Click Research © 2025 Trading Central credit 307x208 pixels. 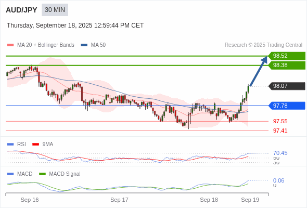pos(263,45)
